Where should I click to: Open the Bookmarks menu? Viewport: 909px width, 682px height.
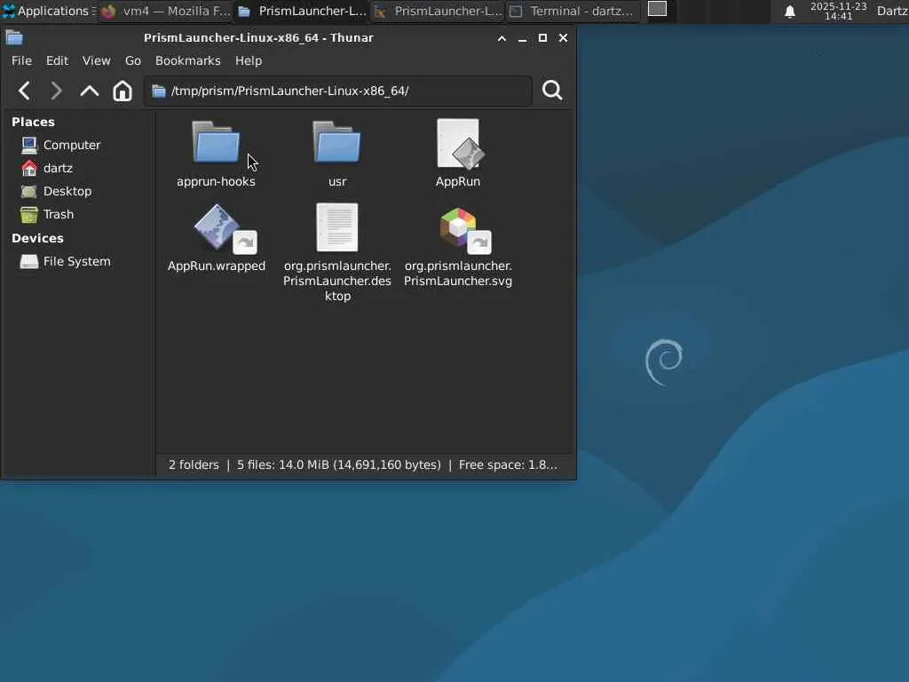[x=188, y=61]
